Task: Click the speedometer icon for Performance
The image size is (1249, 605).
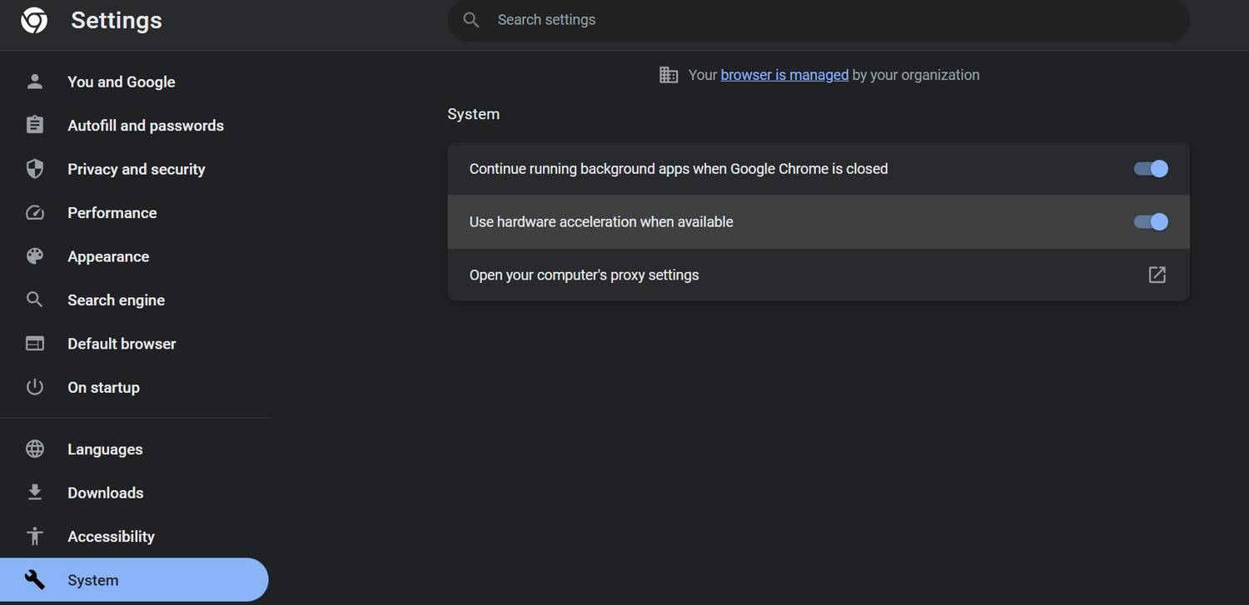Action: point(35,212)
